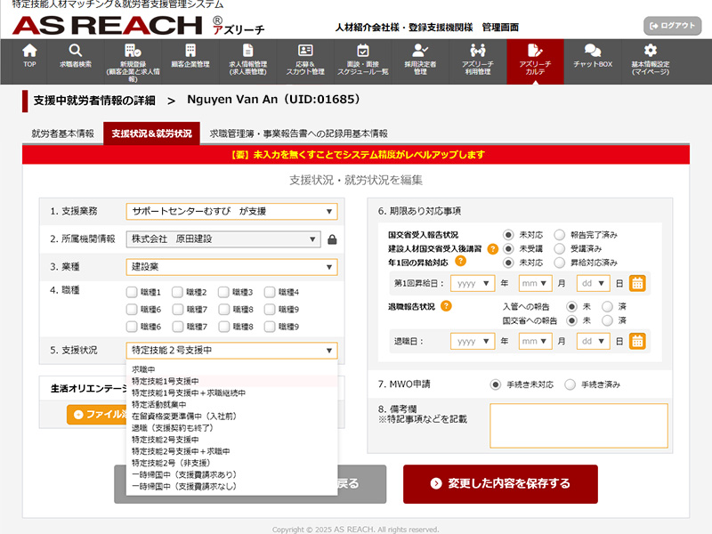Image resolution: width=712 pixels, height=534 pixels.
Task: Click the AS REACH logo
Action: (108, 26)
